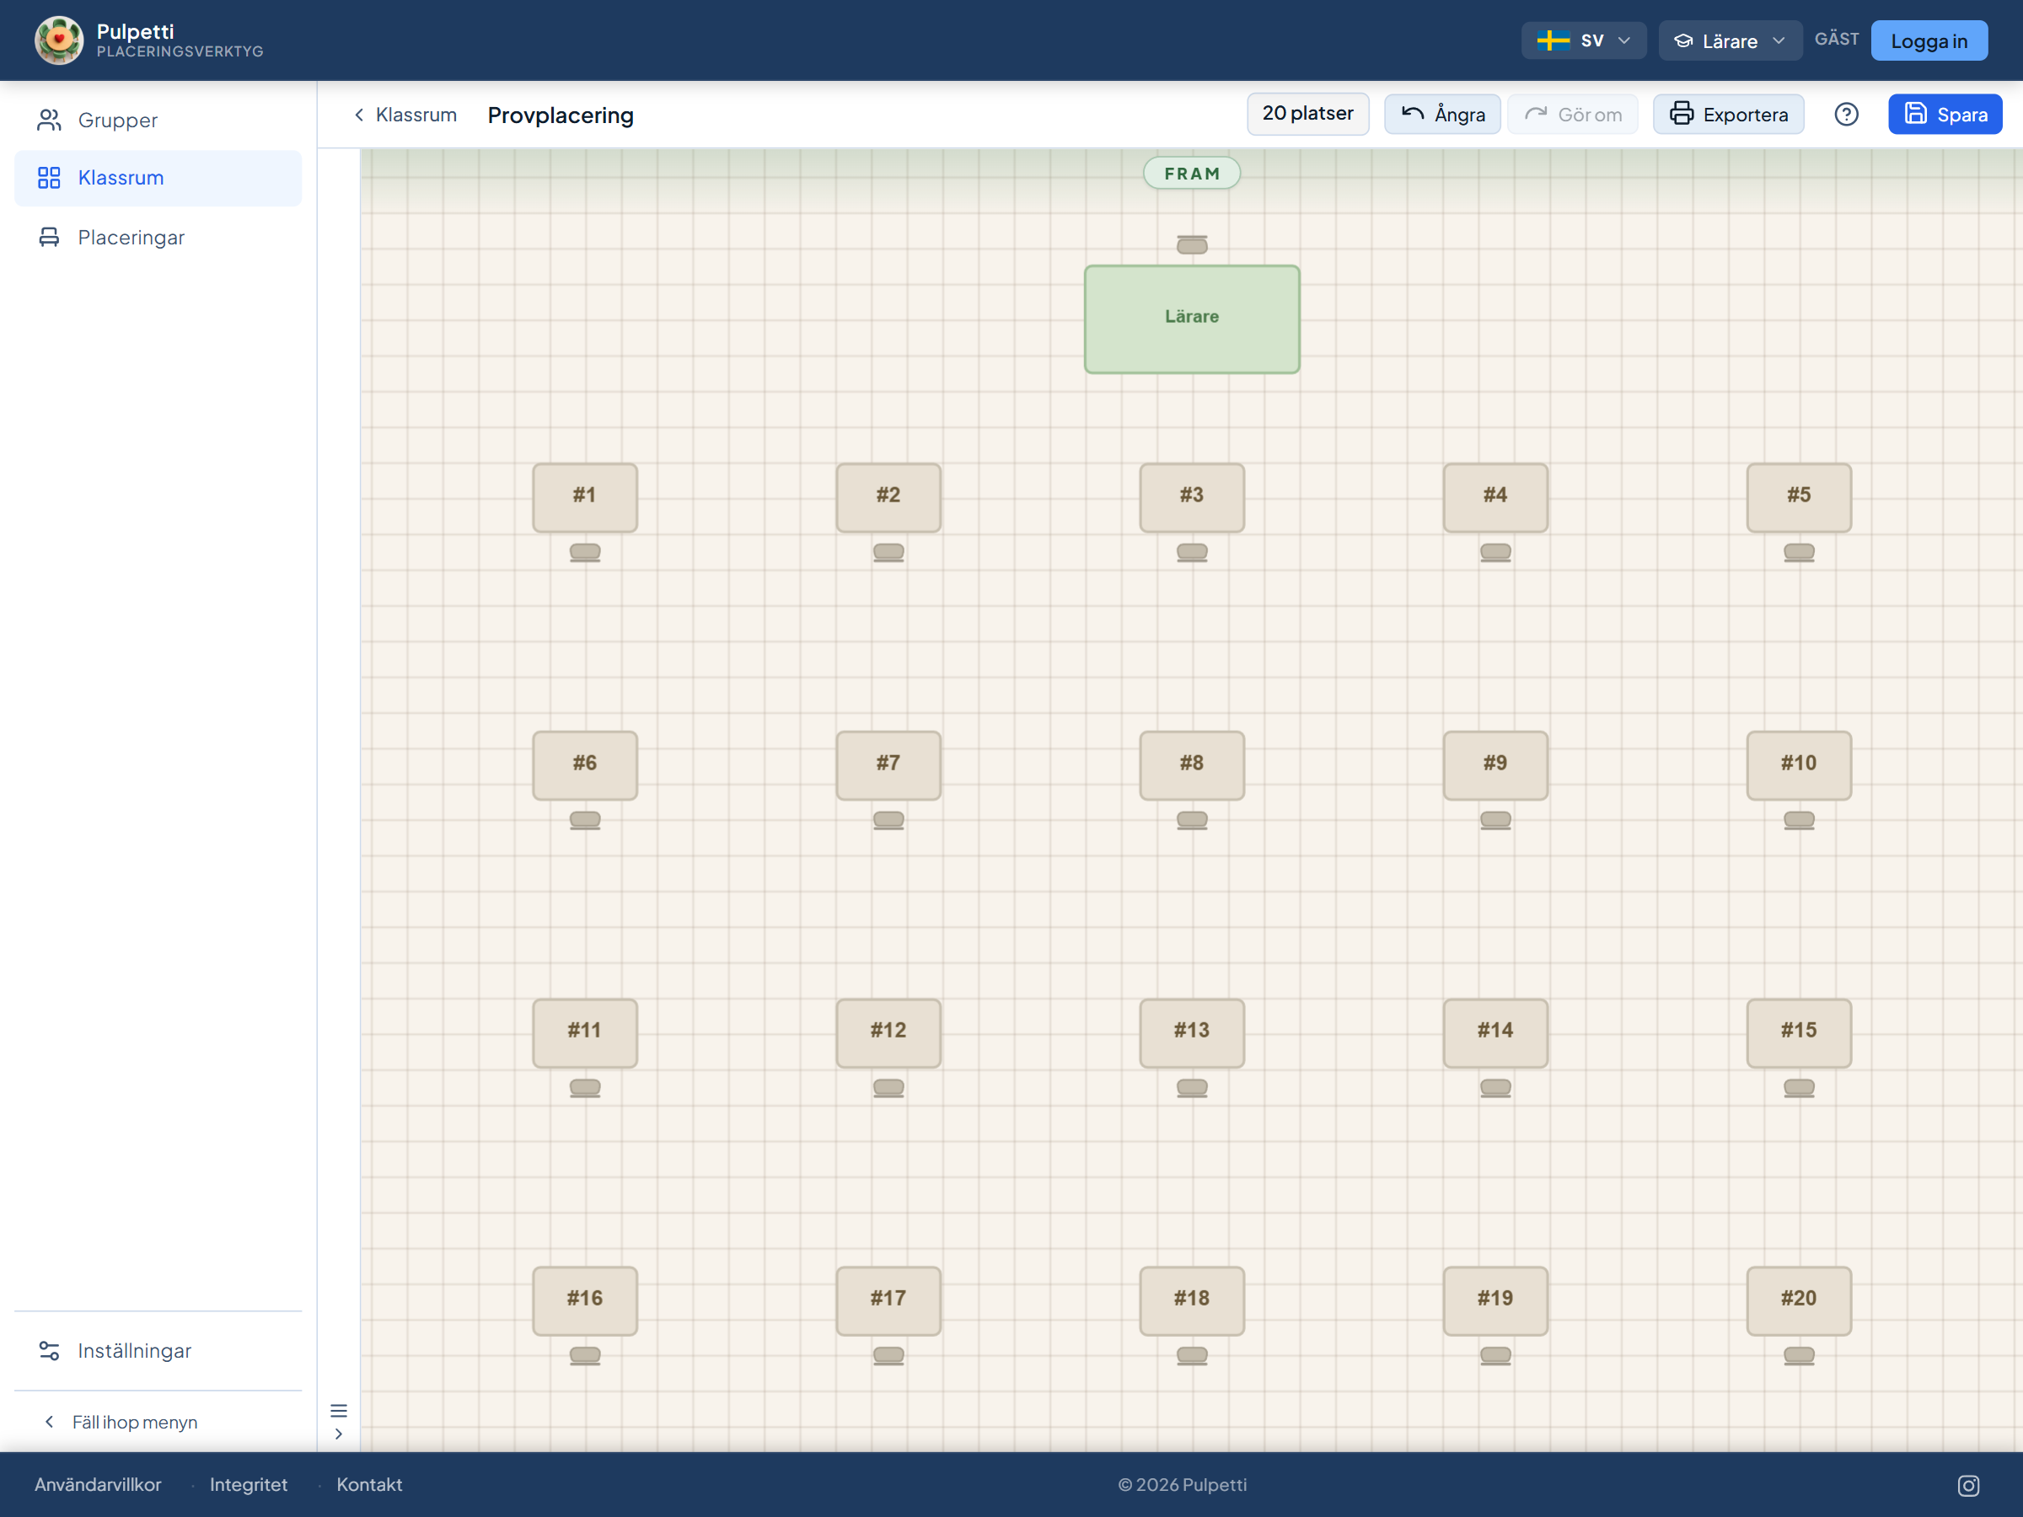Collapse the sidebar with Fäll ihop menyn
Viewport: 2023px width, 1517px height.
tap(121, 1422)
